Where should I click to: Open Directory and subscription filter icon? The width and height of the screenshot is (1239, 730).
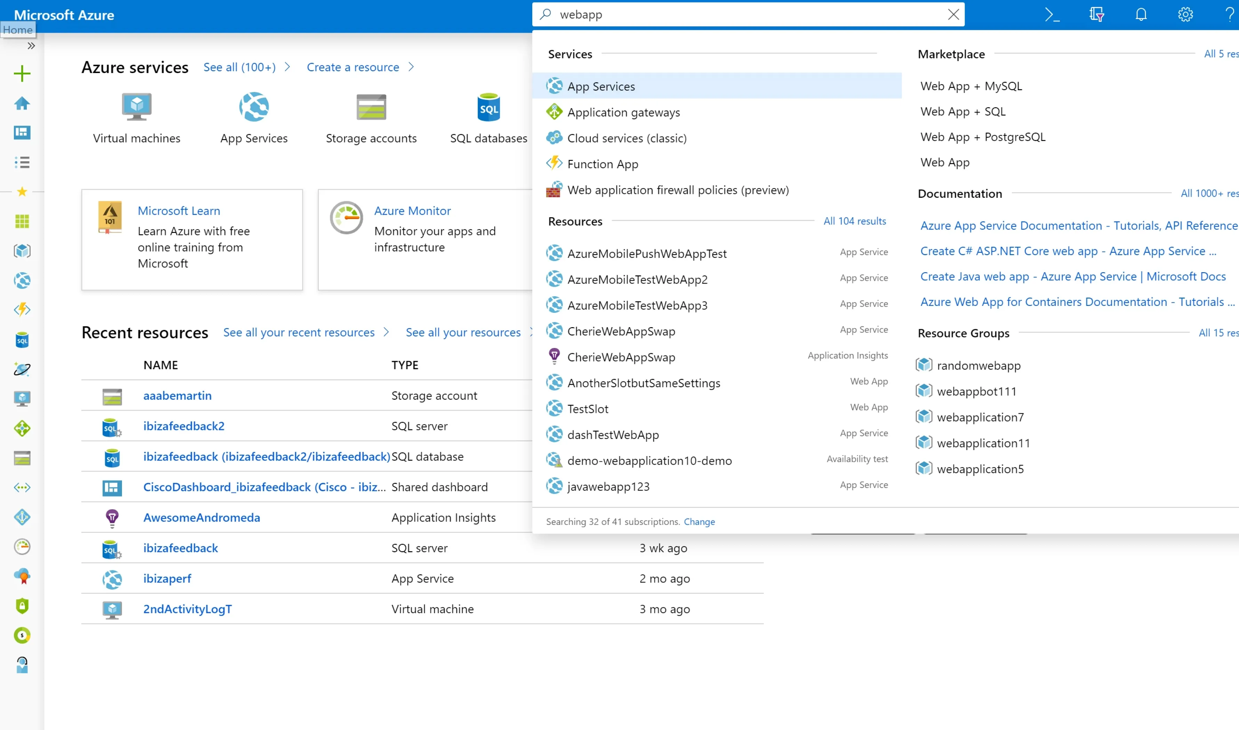coord(1096,15)
